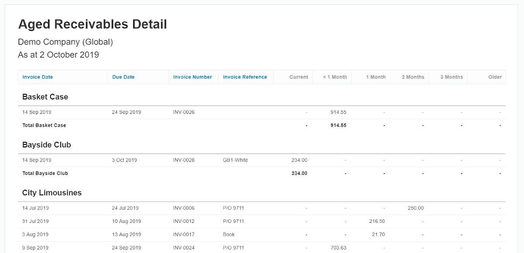Sort by Invoice Date column header
Viewport: 524px width, 253px height.
click(38, 77)
